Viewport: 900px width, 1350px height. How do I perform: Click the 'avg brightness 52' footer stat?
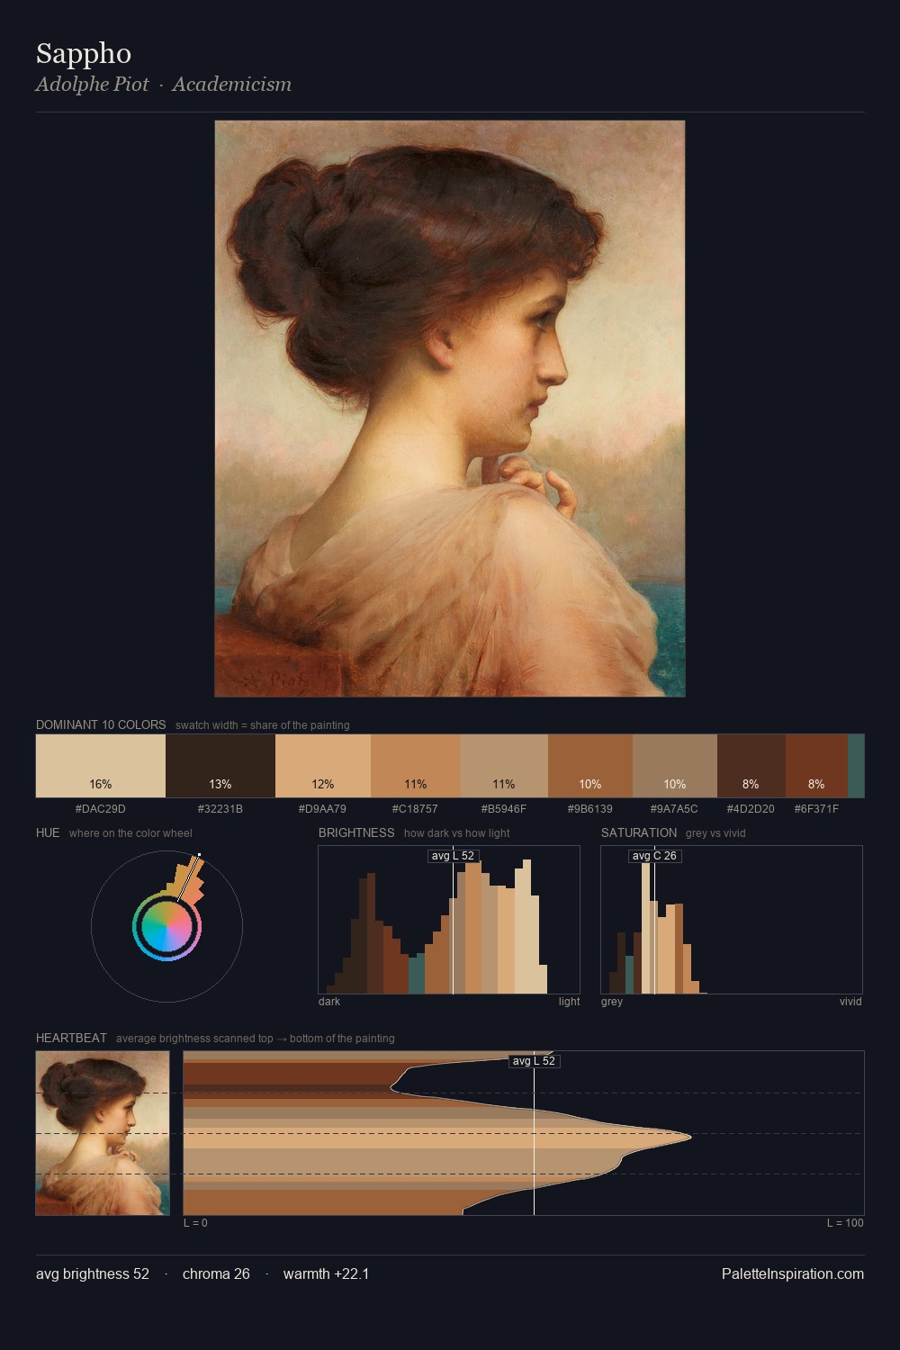93,1273
